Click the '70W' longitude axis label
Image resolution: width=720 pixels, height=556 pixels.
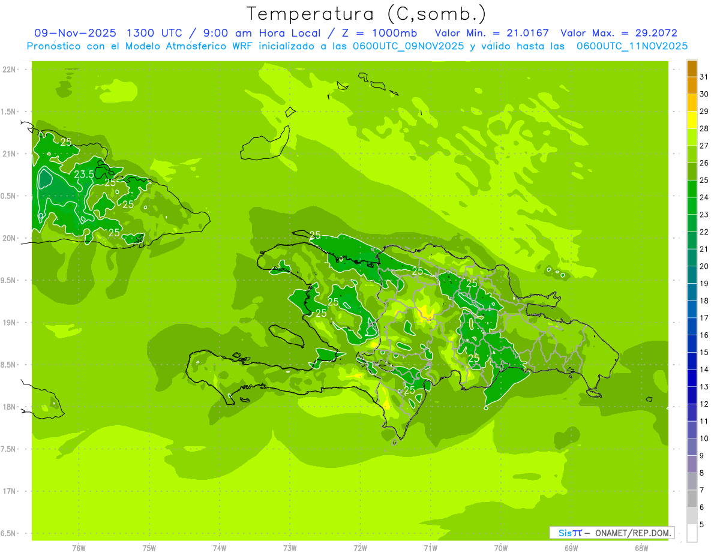[x=501, y=548]
